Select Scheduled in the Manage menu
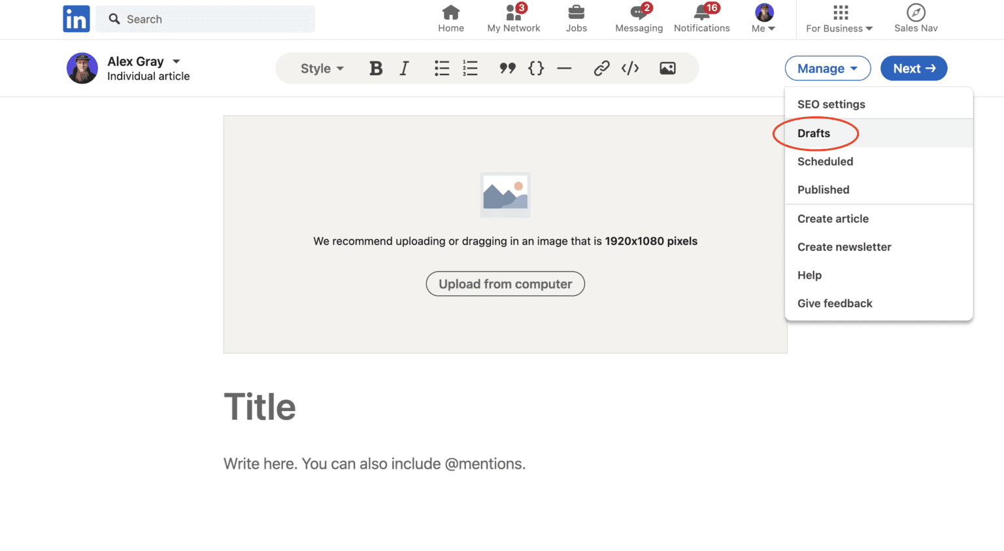 825,161
